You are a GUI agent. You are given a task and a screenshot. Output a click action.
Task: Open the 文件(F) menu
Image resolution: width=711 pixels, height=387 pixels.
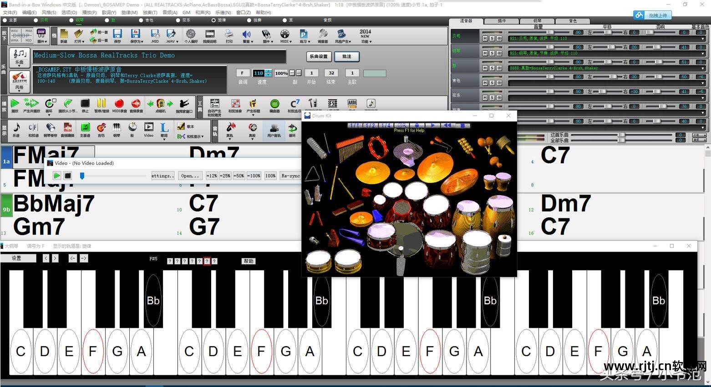(10, 13)
